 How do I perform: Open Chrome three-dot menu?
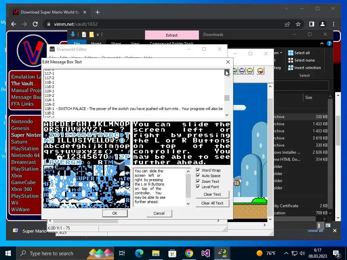click(333, 24)
